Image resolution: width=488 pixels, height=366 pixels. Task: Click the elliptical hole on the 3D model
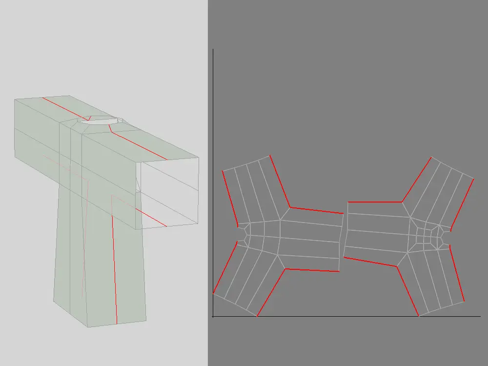(x=100, y=121)
